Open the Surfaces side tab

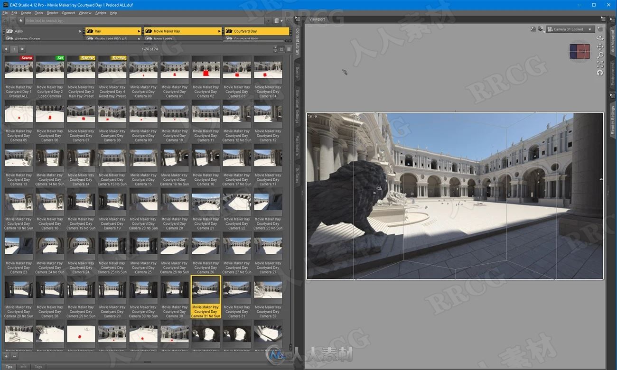(x=298, y=175)
